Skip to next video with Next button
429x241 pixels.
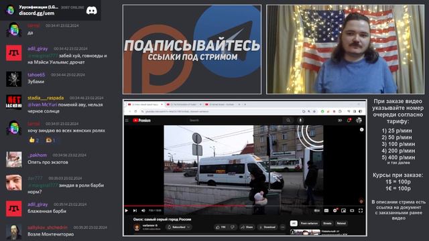tap(135, 210)
